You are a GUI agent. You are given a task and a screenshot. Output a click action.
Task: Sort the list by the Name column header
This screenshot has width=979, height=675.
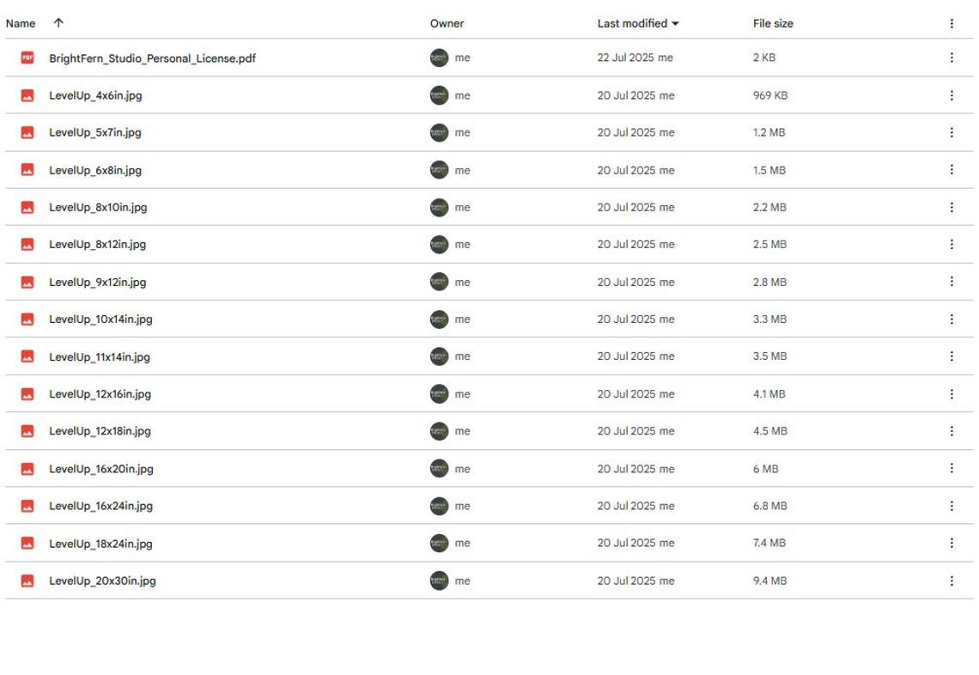point(21,24)
